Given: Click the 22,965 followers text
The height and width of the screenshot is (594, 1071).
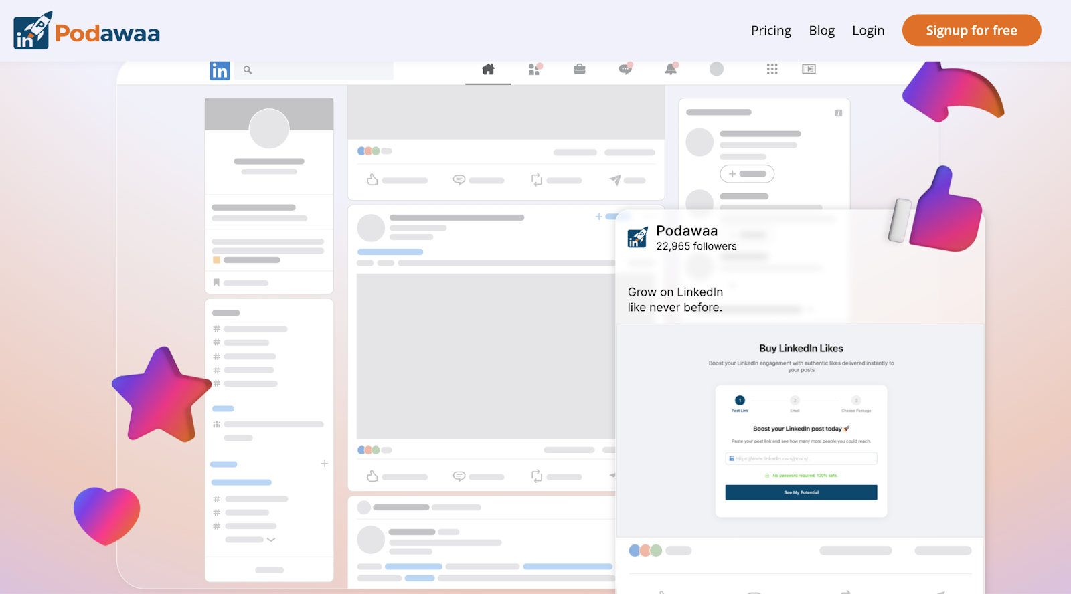Looking at the screenshot, I should (696, 246).
